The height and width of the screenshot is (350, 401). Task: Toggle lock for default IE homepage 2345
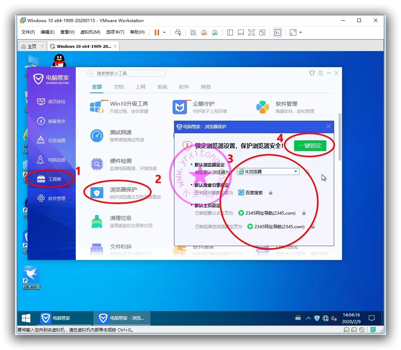[304, 213]
